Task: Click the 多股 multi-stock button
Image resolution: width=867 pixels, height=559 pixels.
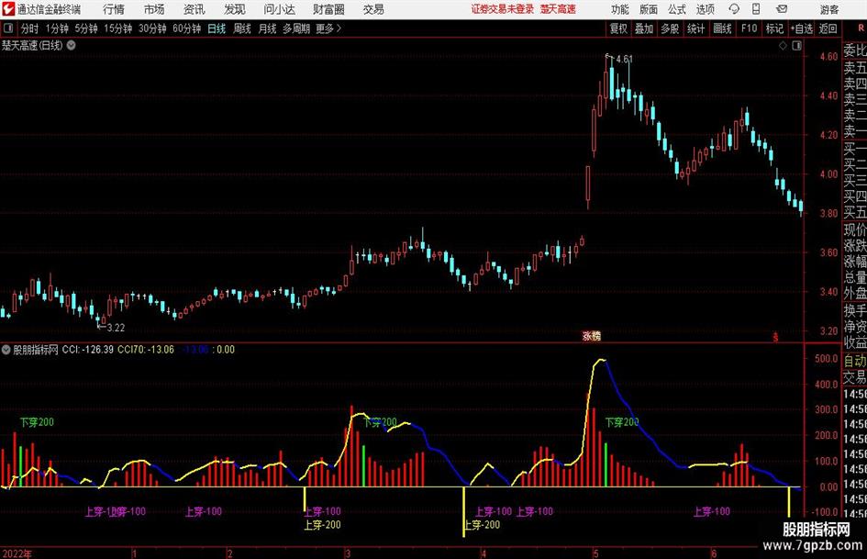Action: pyautogui.click(x=670, y=28)
